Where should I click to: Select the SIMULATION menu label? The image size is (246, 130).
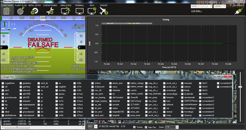click(66, 5)
